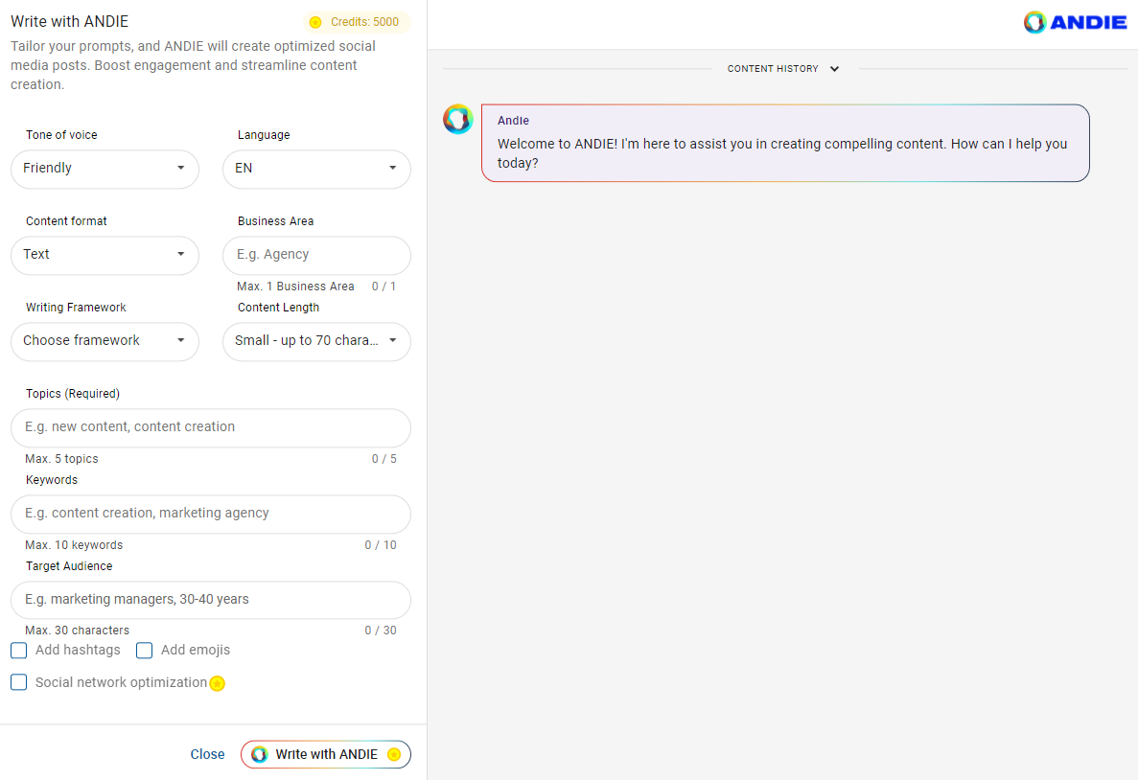
Task: Click the 'Tone of voice' label
Action: 61,135
